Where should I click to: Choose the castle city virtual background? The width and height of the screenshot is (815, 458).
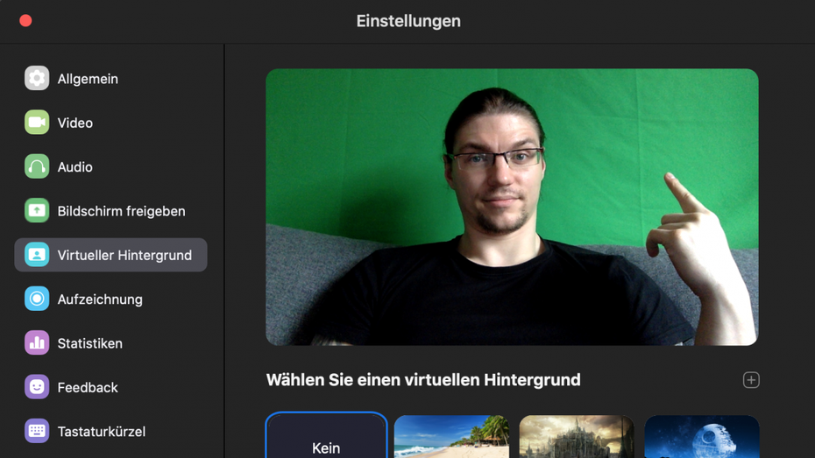pos(577,437)
